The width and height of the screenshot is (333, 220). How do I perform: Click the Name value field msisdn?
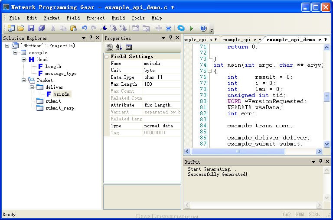point(162,63)
